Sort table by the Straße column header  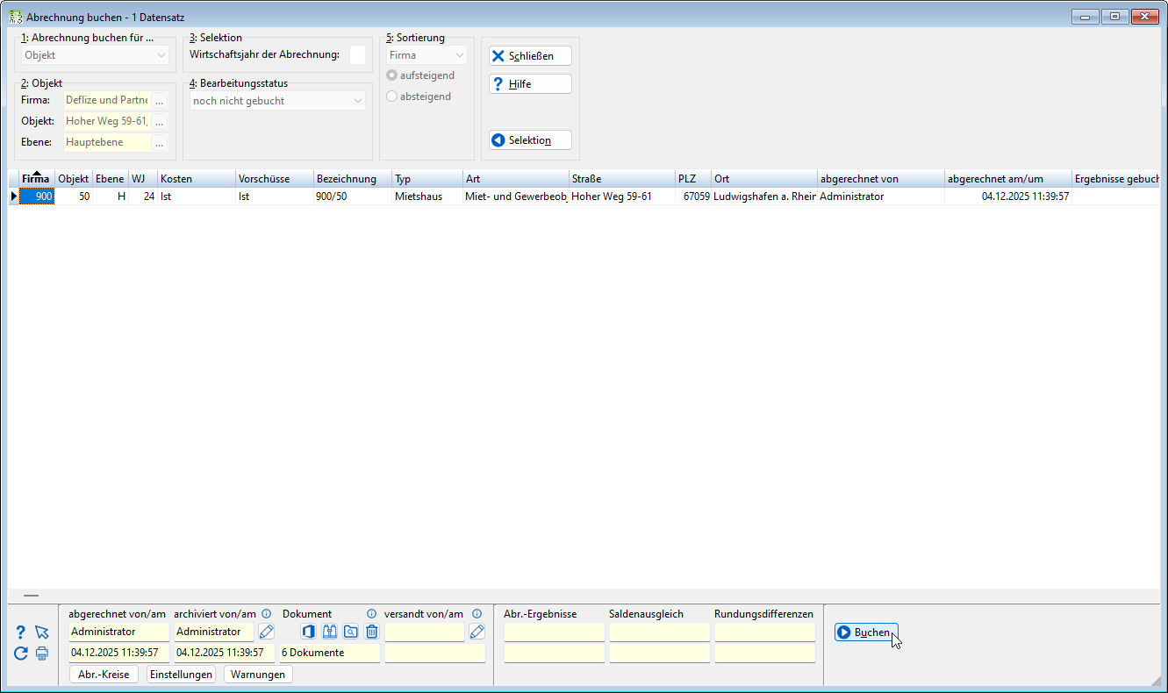[x=621, y=179]
